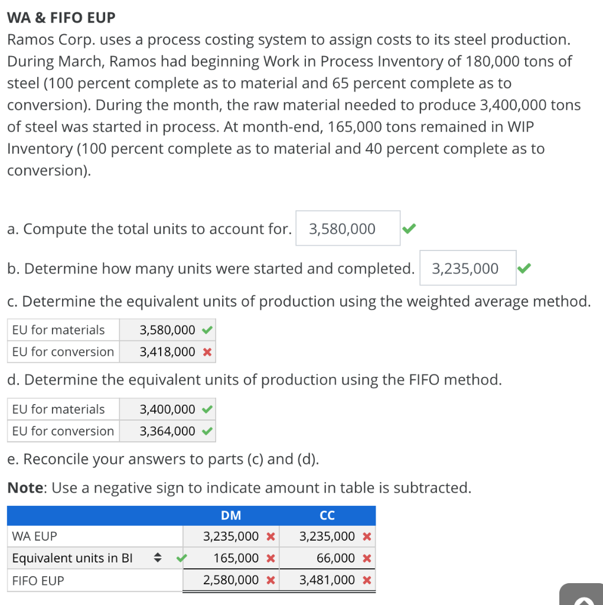Click the DM column header
Screen dimensions: 603x605
pyautogui.click(x=231, y=515)
